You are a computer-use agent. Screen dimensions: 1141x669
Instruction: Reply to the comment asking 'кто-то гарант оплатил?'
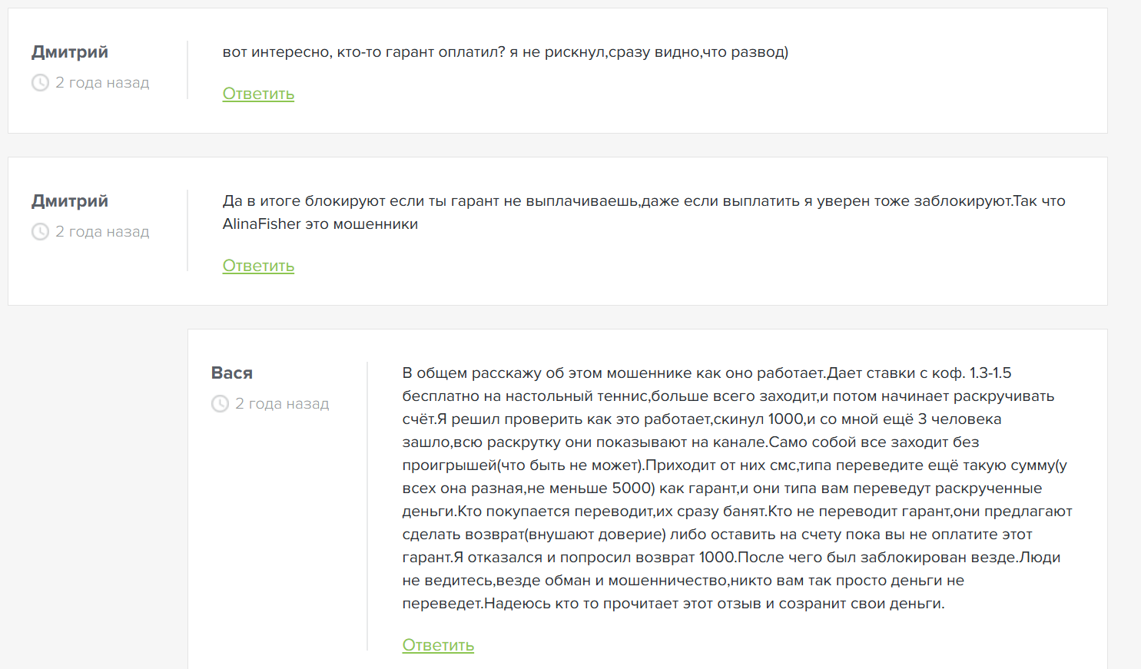point(258,94)
